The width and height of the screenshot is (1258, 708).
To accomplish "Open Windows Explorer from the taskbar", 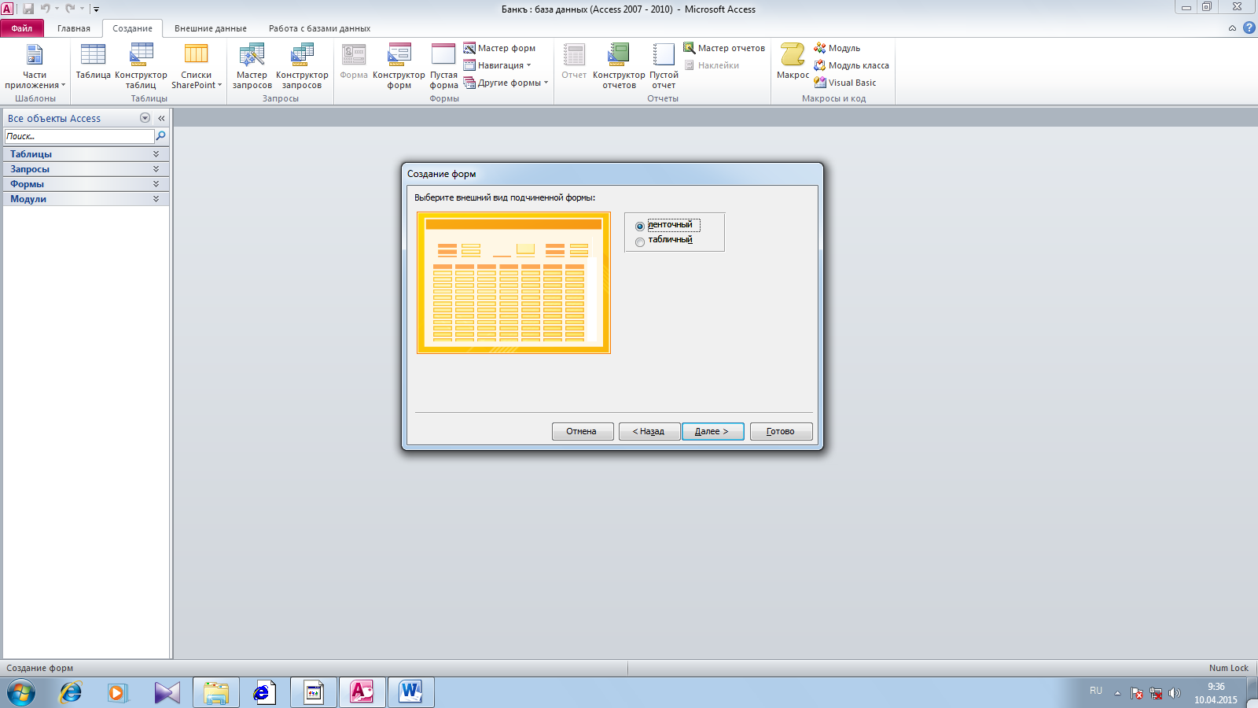I will click(216, 692).
